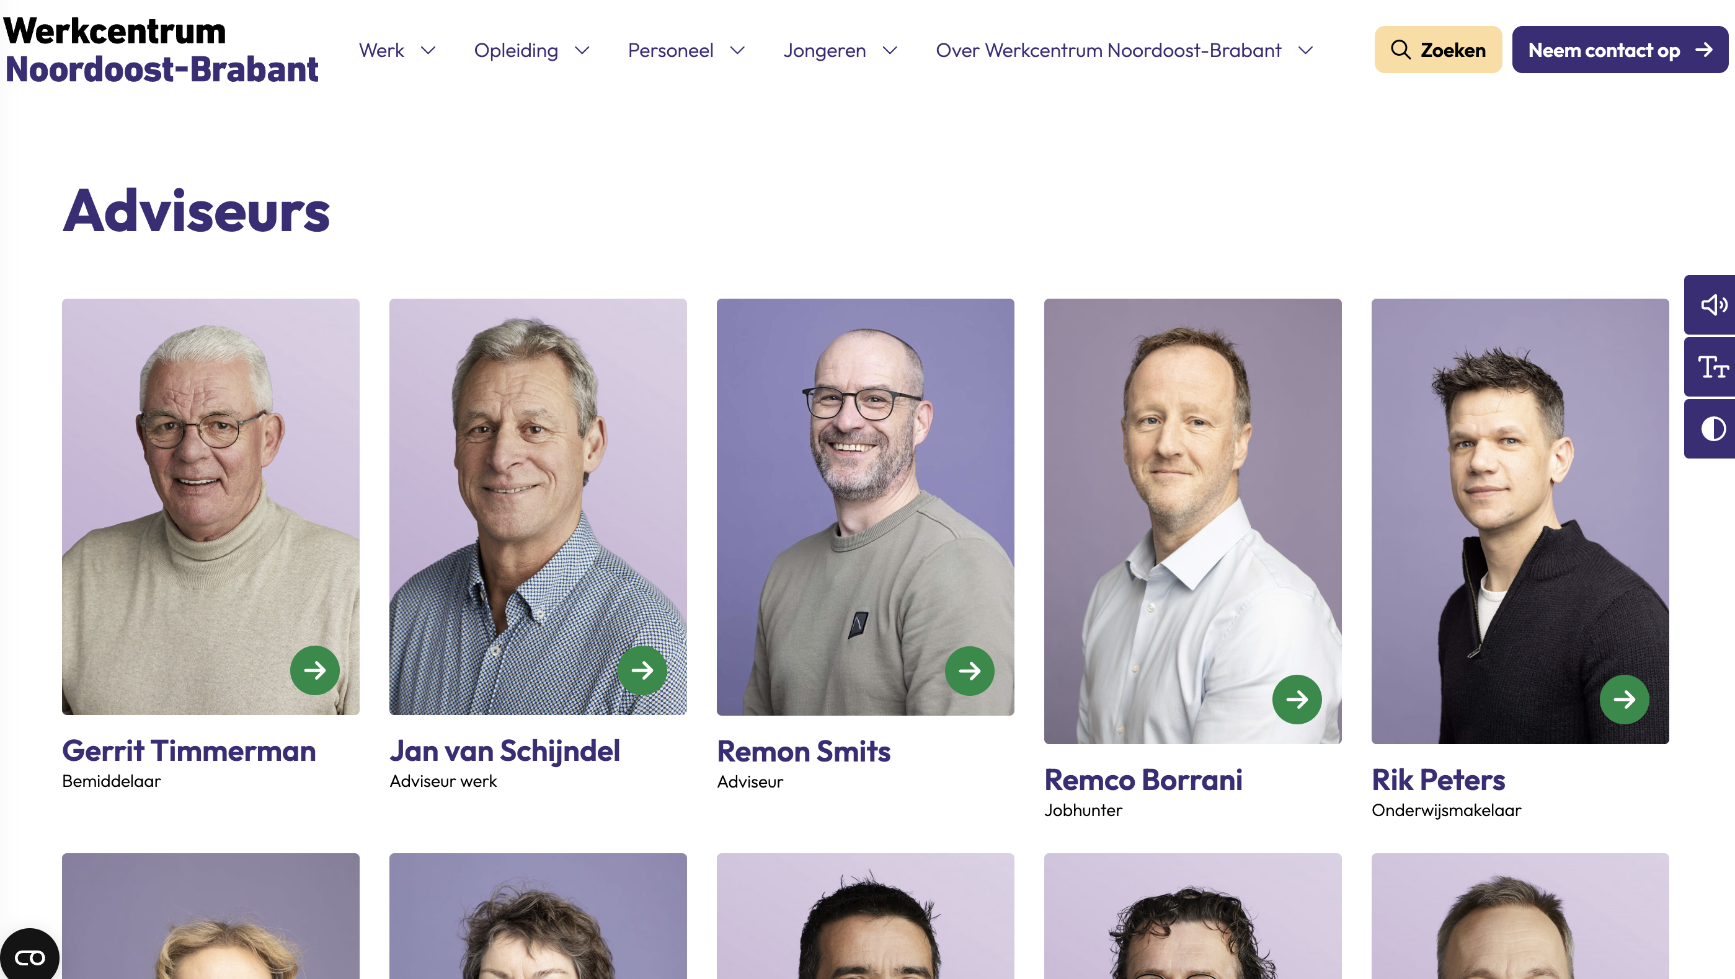The width and height of the screenshot is (1735, 979).
Task: Toggle high contrast mode
Action: [1713, 429]
